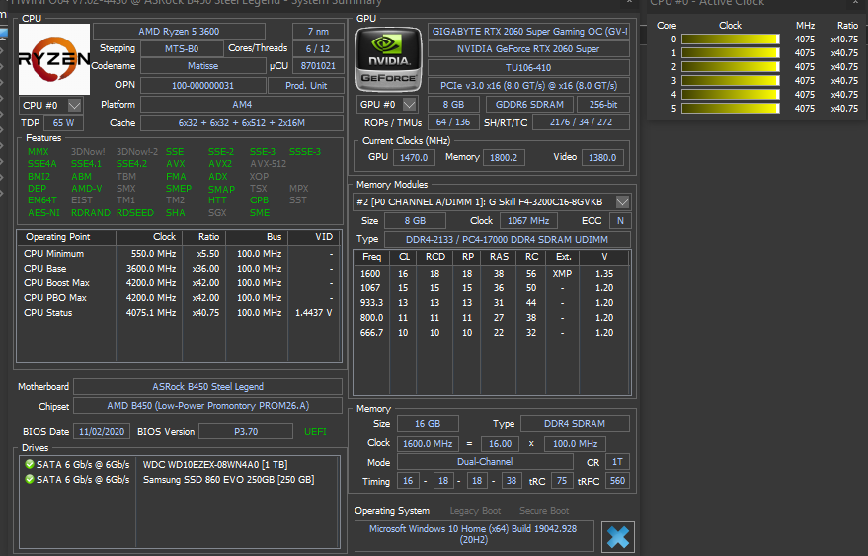Screen dimensions: 868x556
Task: Click the AMD Ryzen logo image
Action: (54, 58)
